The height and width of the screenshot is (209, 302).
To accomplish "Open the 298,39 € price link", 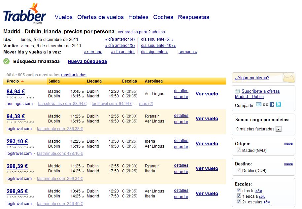I will click(17, 166).
